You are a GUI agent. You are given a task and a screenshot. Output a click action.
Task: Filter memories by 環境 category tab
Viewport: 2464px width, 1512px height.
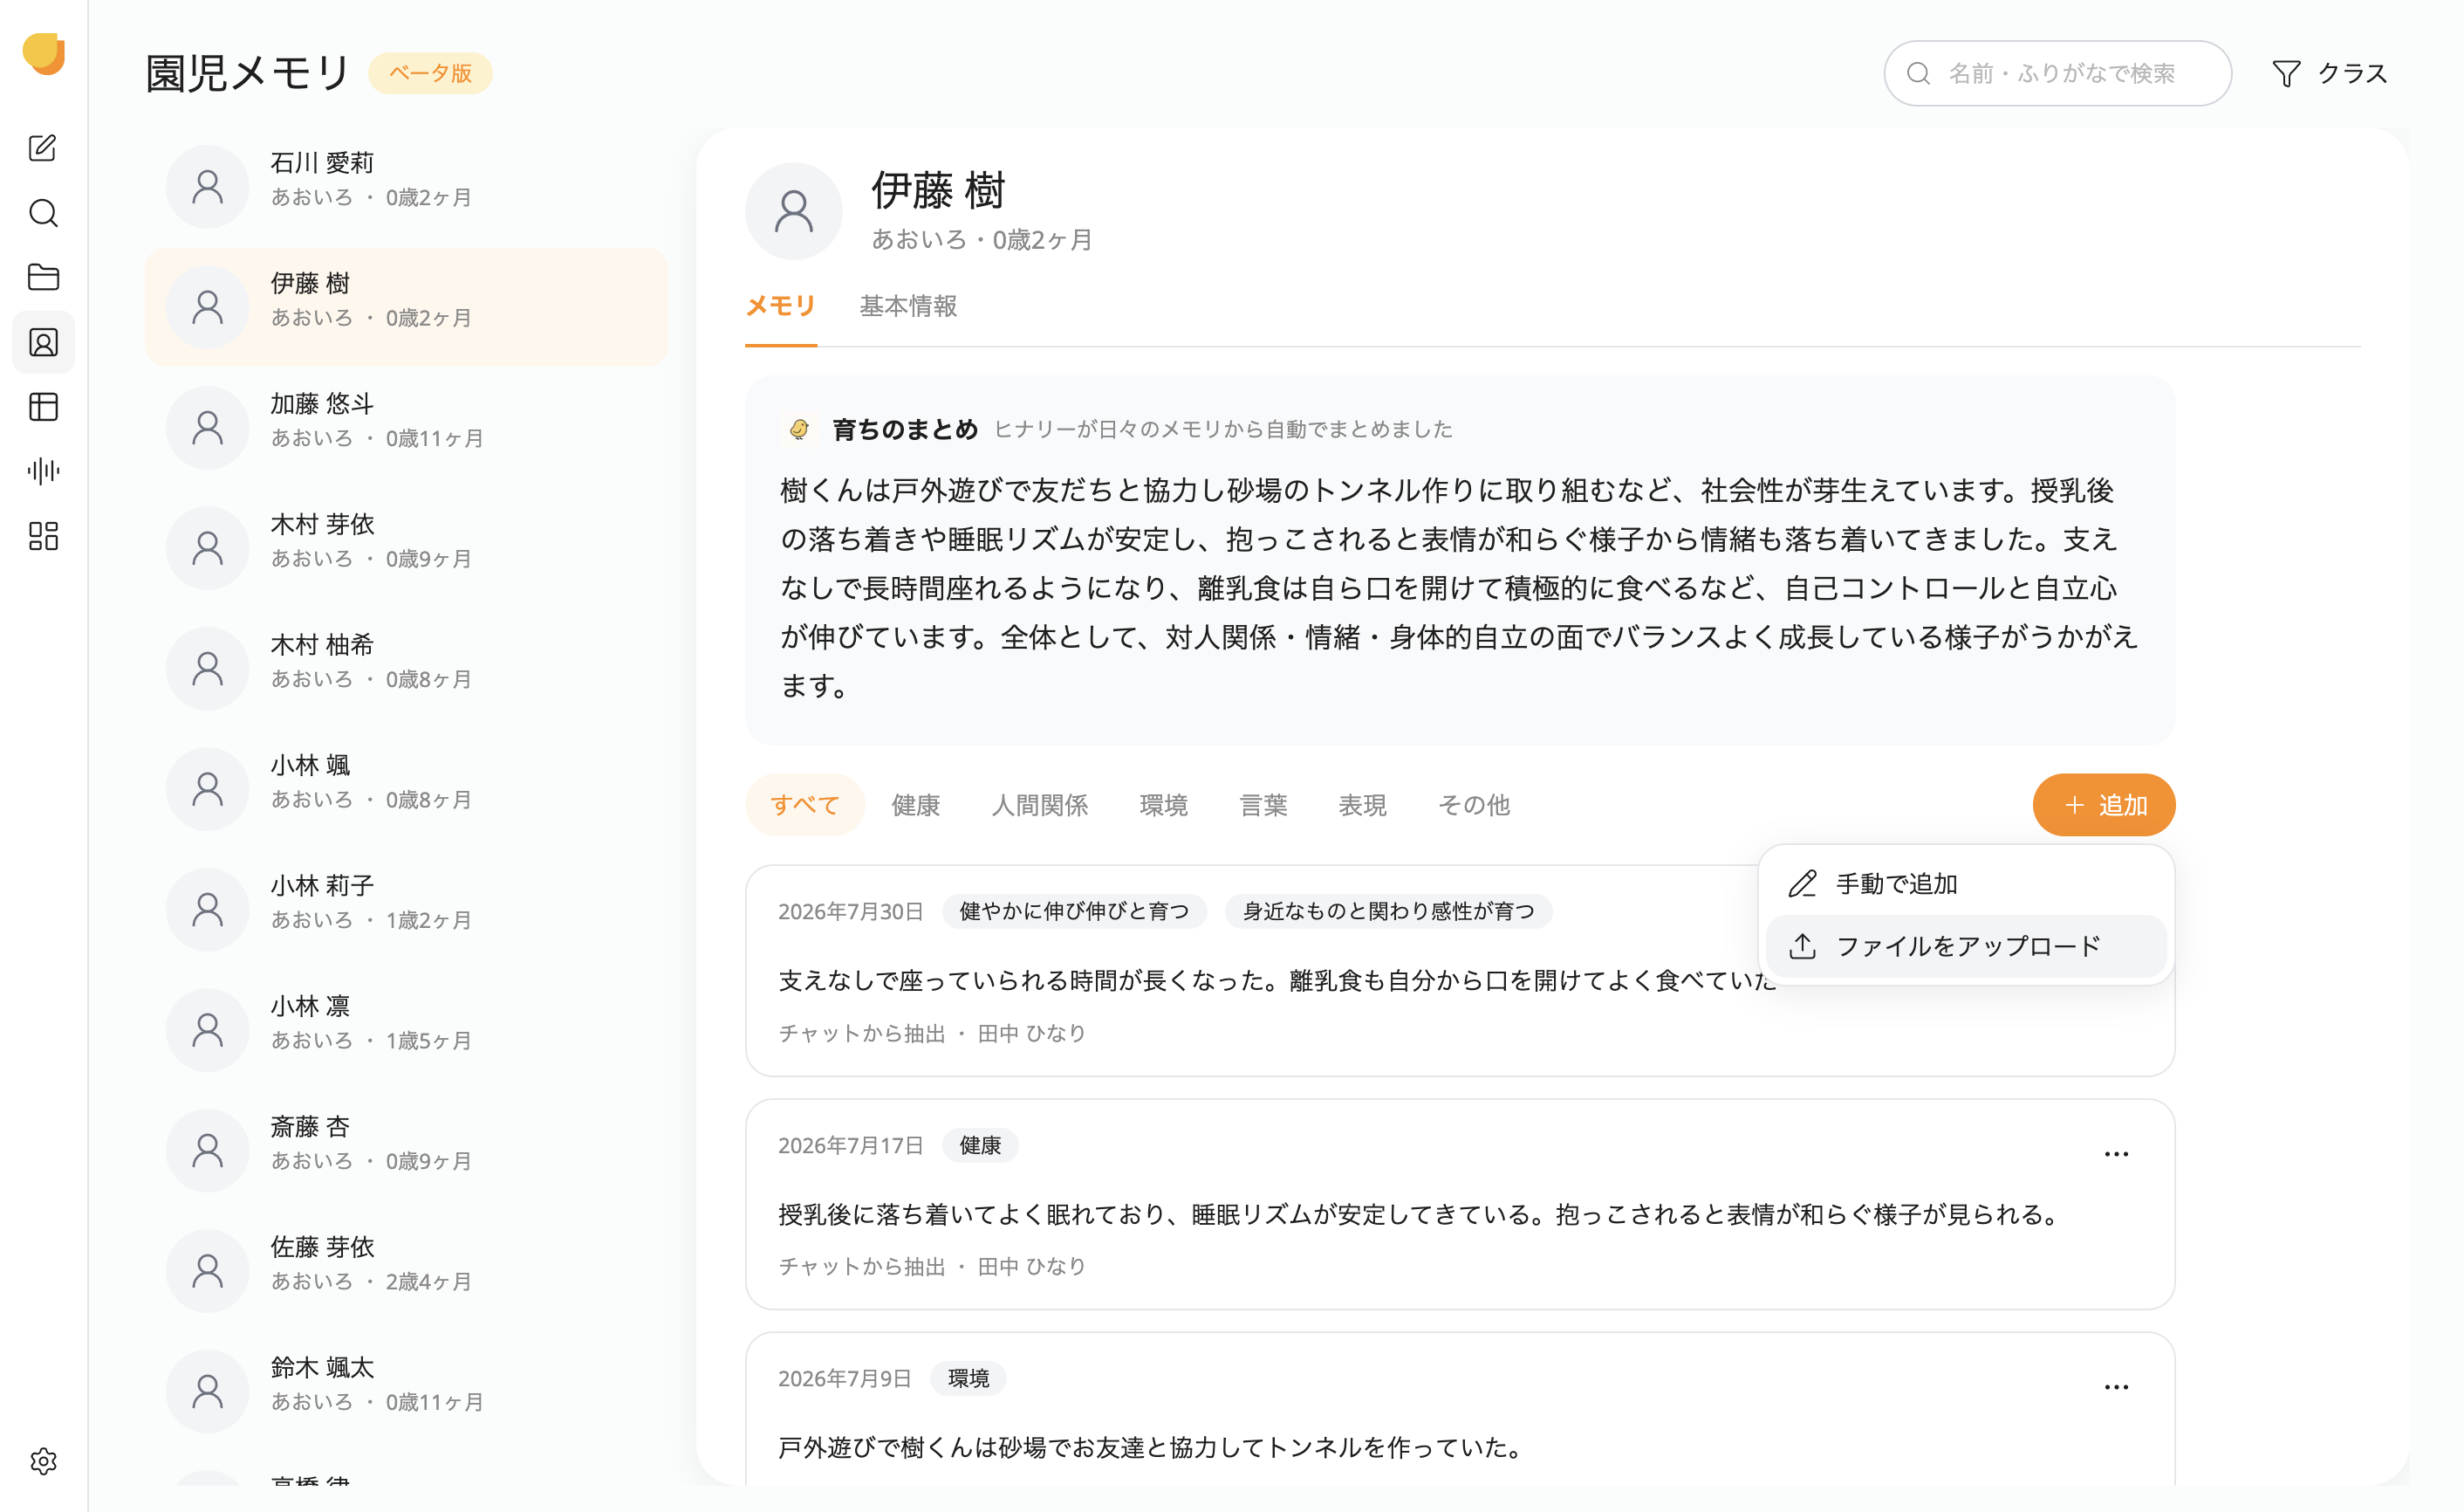[x=1163, y=805]
